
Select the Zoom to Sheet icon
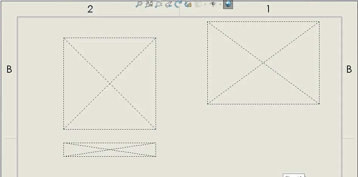coord(149,4)
